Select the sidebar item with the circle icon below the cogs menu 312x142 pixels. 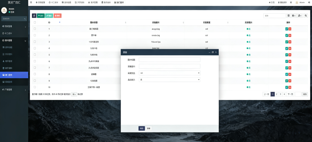point(14,33)
